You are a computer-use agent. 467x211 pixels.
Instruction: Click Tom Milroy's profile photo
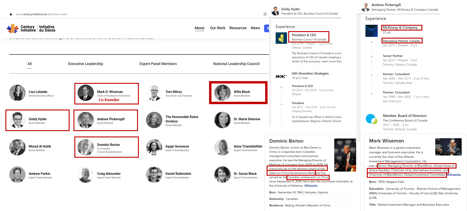pos(154,93)
